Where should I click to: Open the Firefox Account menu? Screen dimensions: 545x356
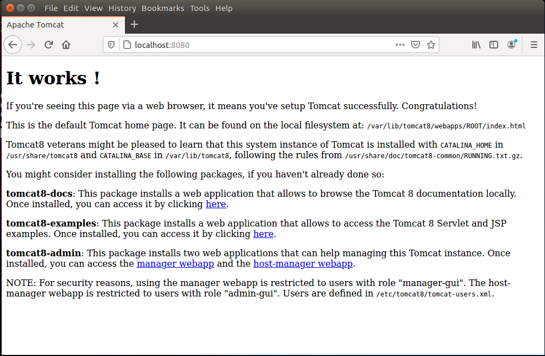pyautogui.click(x=511, y=45)
